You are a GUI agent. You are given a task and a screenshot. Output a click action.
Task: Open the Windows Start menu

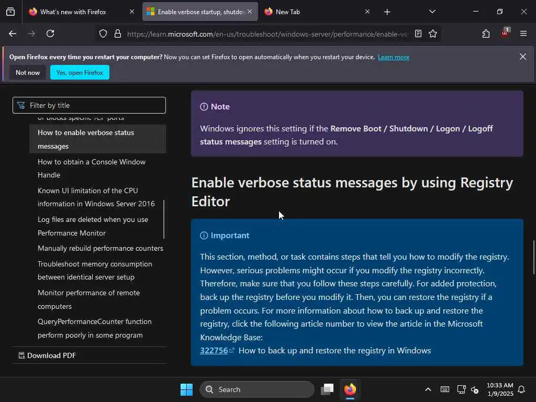coord(187,389)
